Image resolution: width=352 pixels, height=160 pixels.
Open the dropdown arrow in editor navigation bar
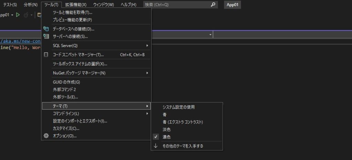(x=210, y=35)
